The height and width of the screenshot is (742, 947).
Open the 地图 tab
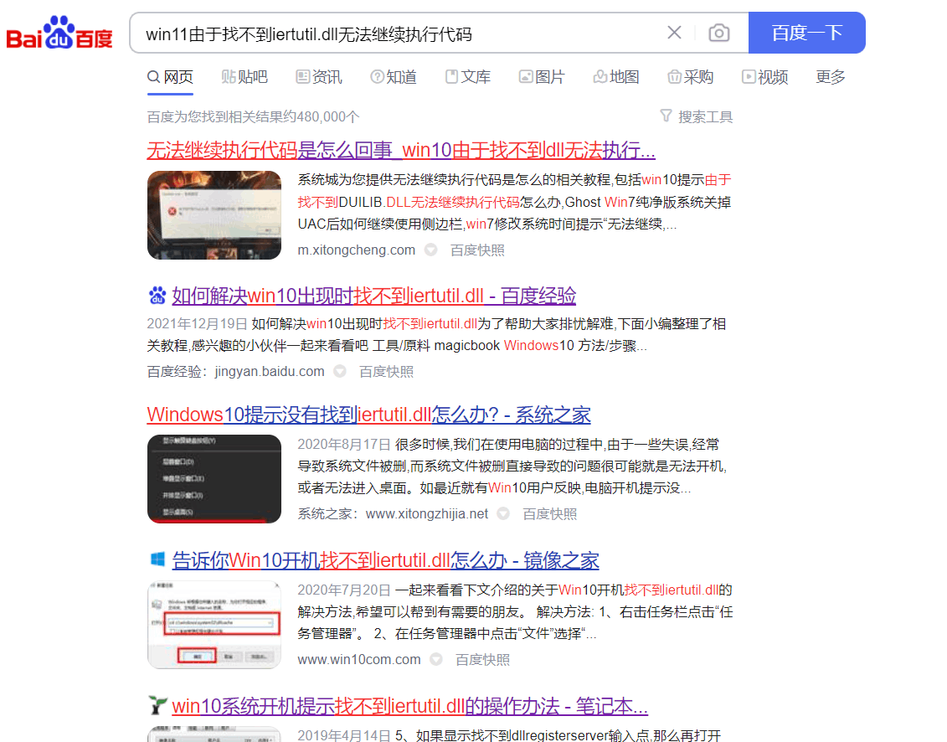coord(616,77)
